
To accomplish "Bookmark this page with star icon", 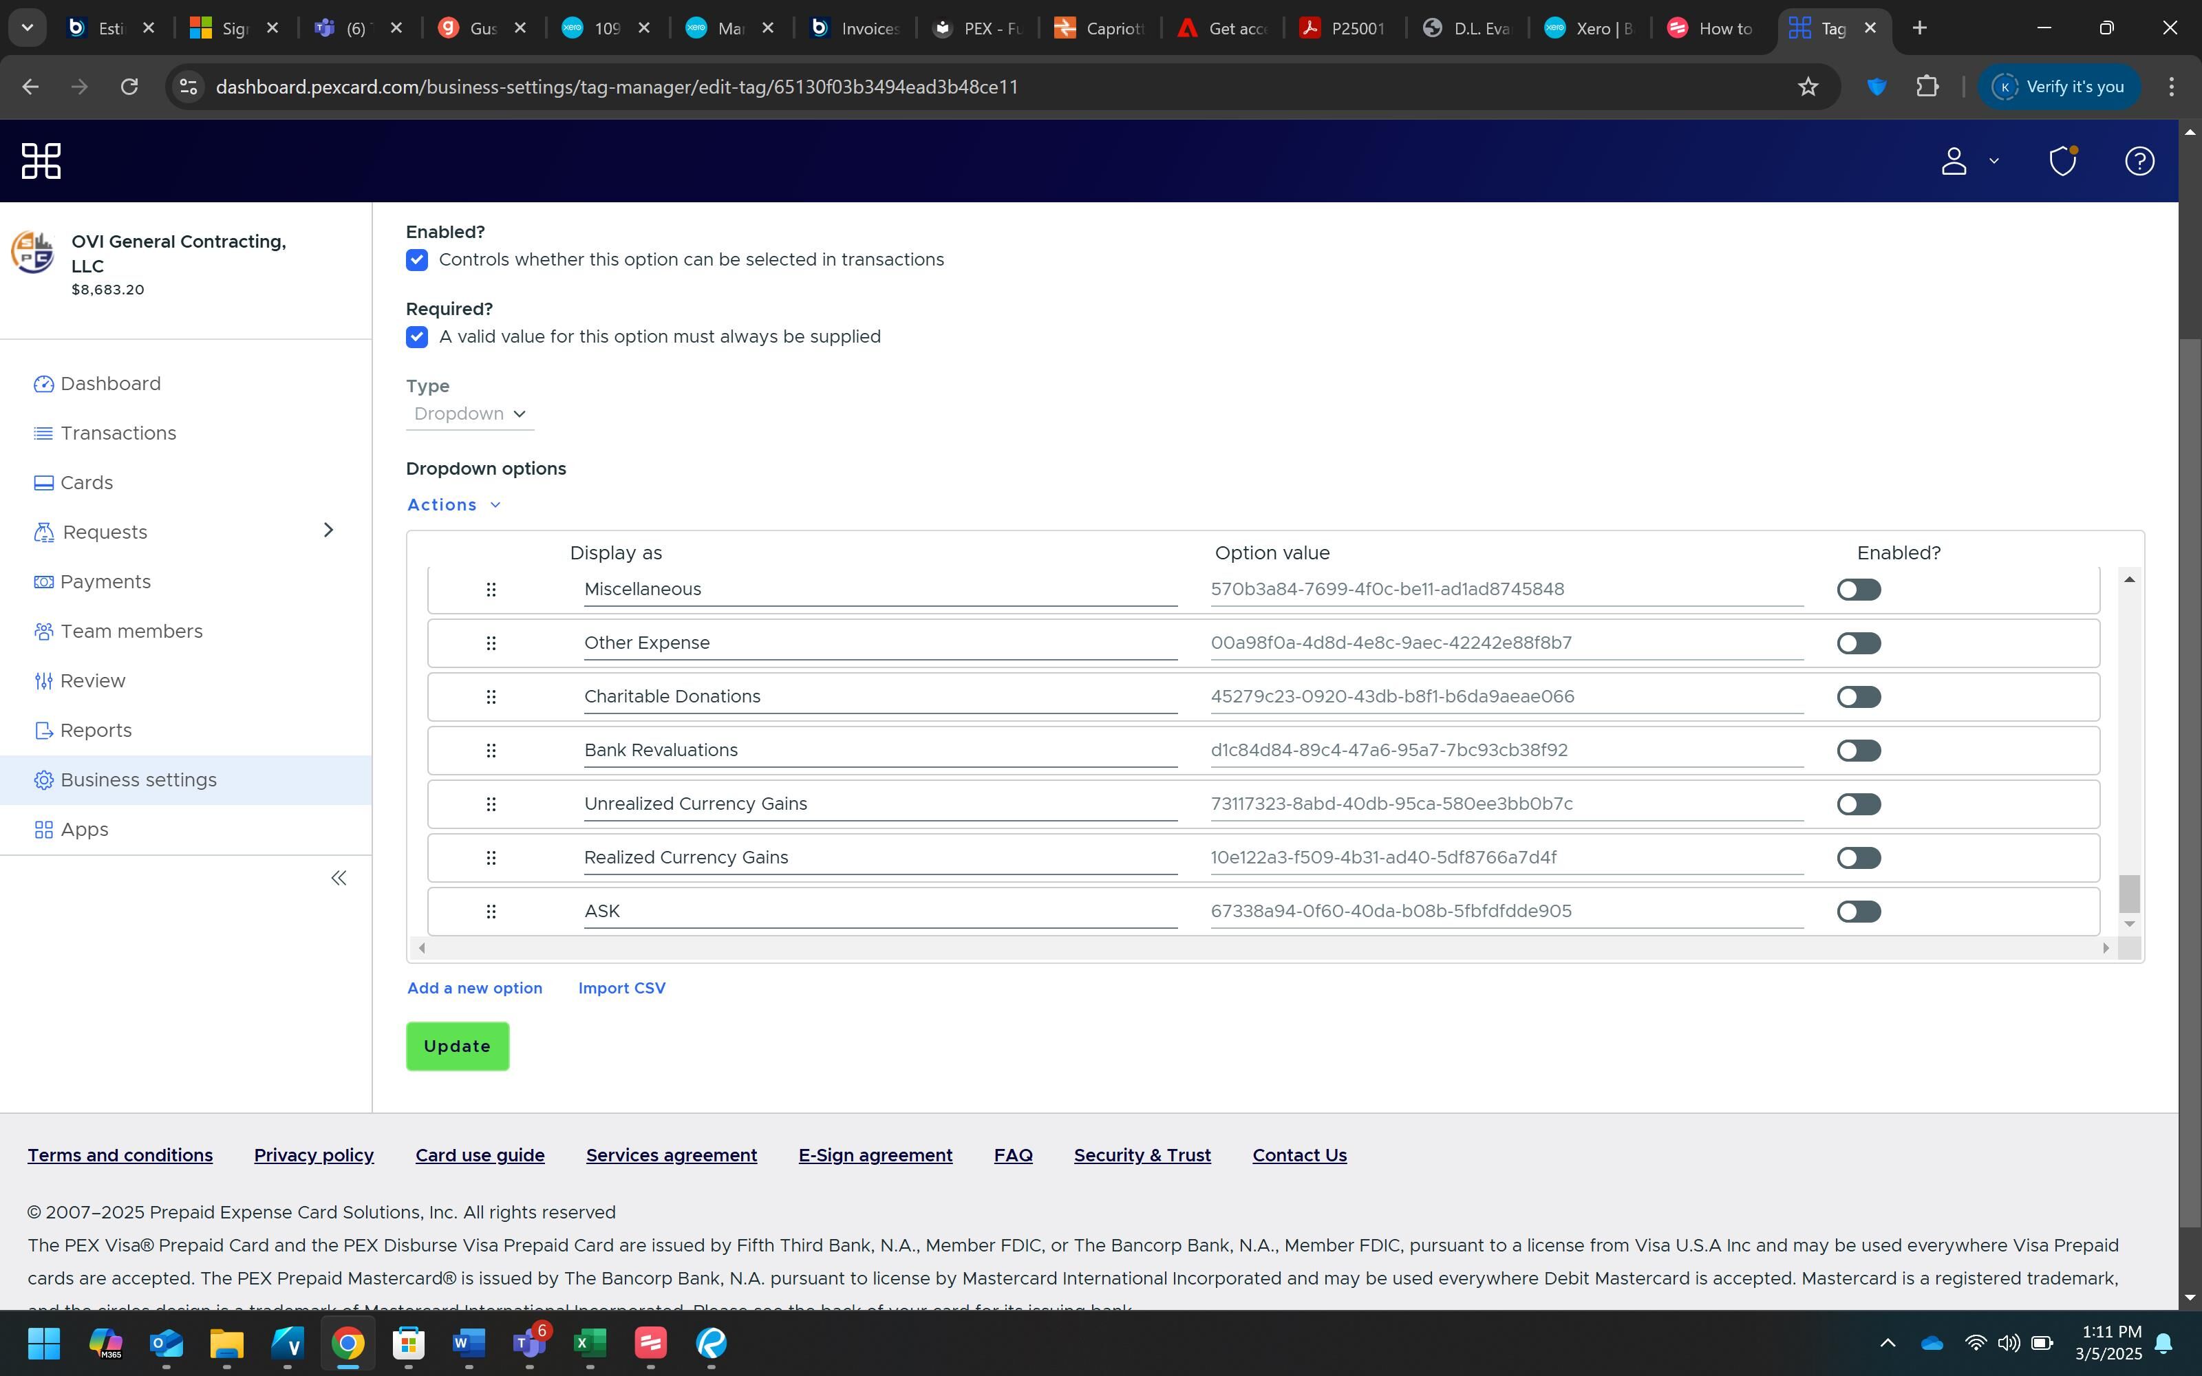I will (1807, 87).
